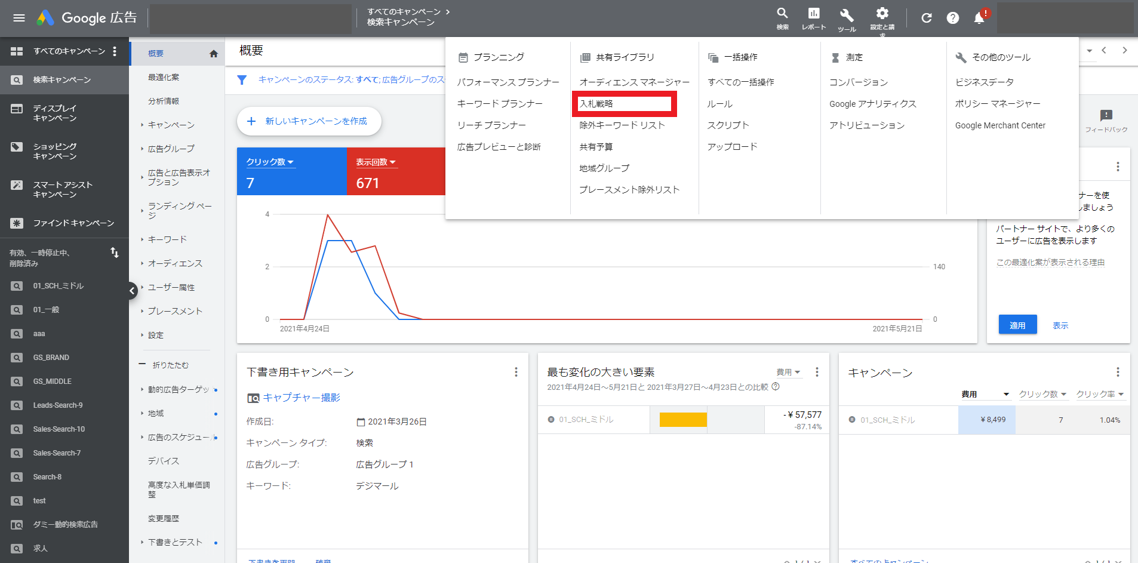Click the Google 広告 logo
This screenshot has width=1138, height=563.
pos(87,18)
